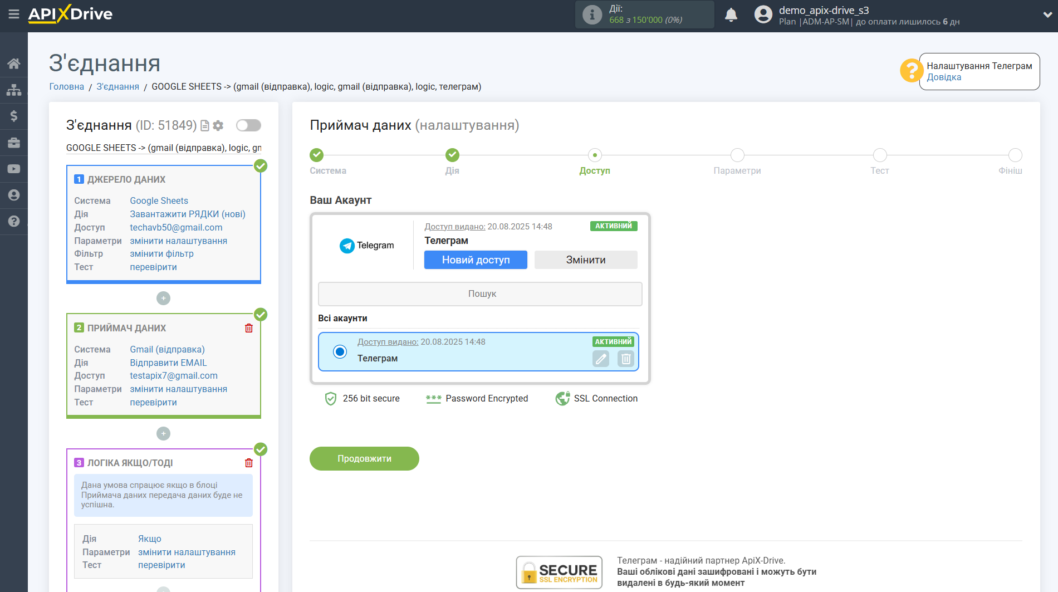Click the Password Encrypted asterisks icon
This screenshot has height=592, width=1058.
[x=433, y=399]
